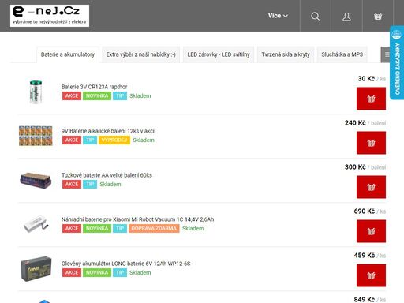Add 9V Baterie alkalické 12ks to cart

click(x=371, y=143)
